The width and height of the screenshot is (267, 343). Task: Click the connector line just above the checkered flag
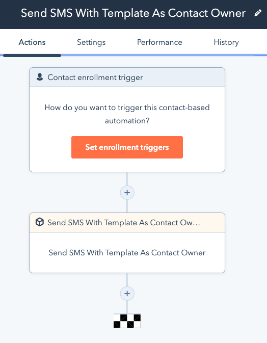[x=127, y=307]
